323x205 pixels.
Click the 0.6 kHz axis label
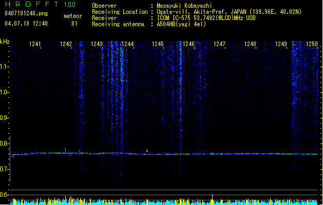(4, 195)
